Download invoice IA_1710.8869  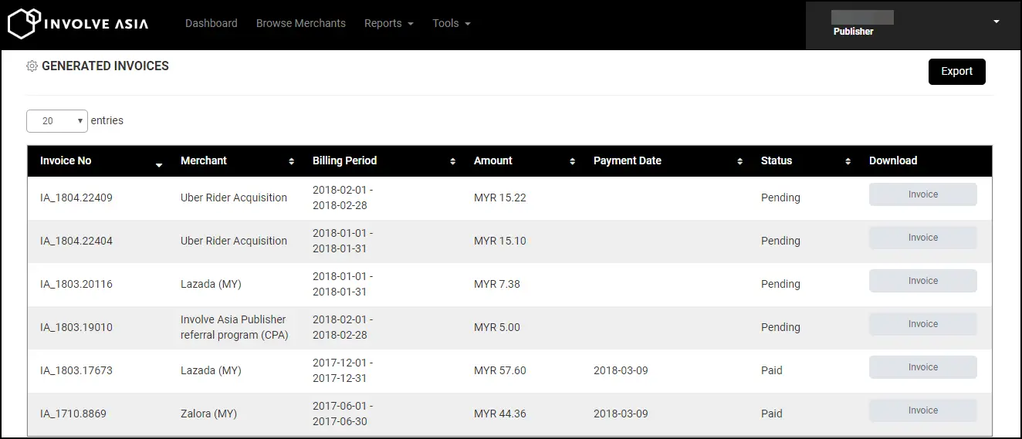pyautogui.click(x=923, y=410)
